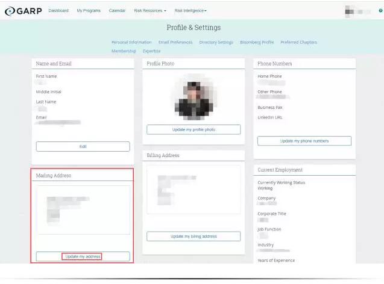The width and height of the screenshot is (384, 284).
Task: Open the Preferred Chapters link
Action: point(298,42)
